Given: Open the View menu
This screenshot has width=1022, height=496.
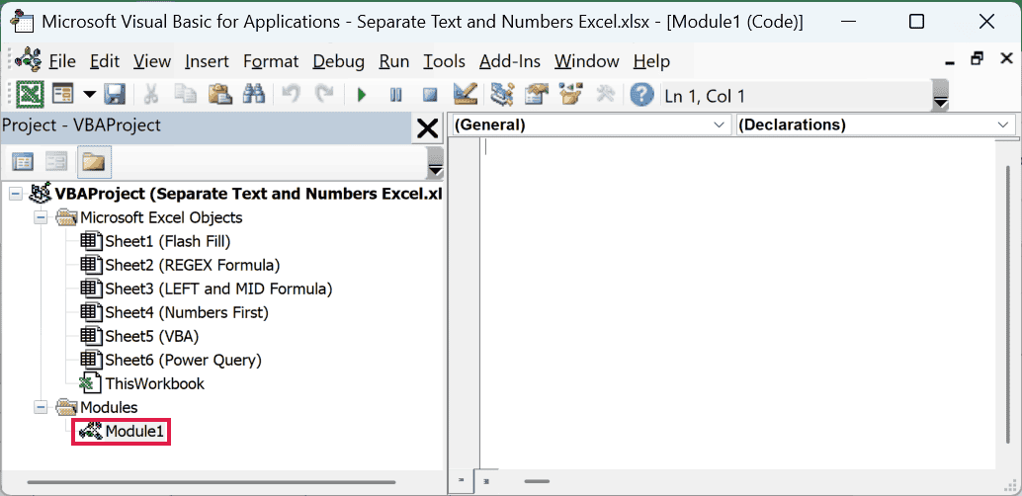Looking at the screenshot, I should pos(152,61).
